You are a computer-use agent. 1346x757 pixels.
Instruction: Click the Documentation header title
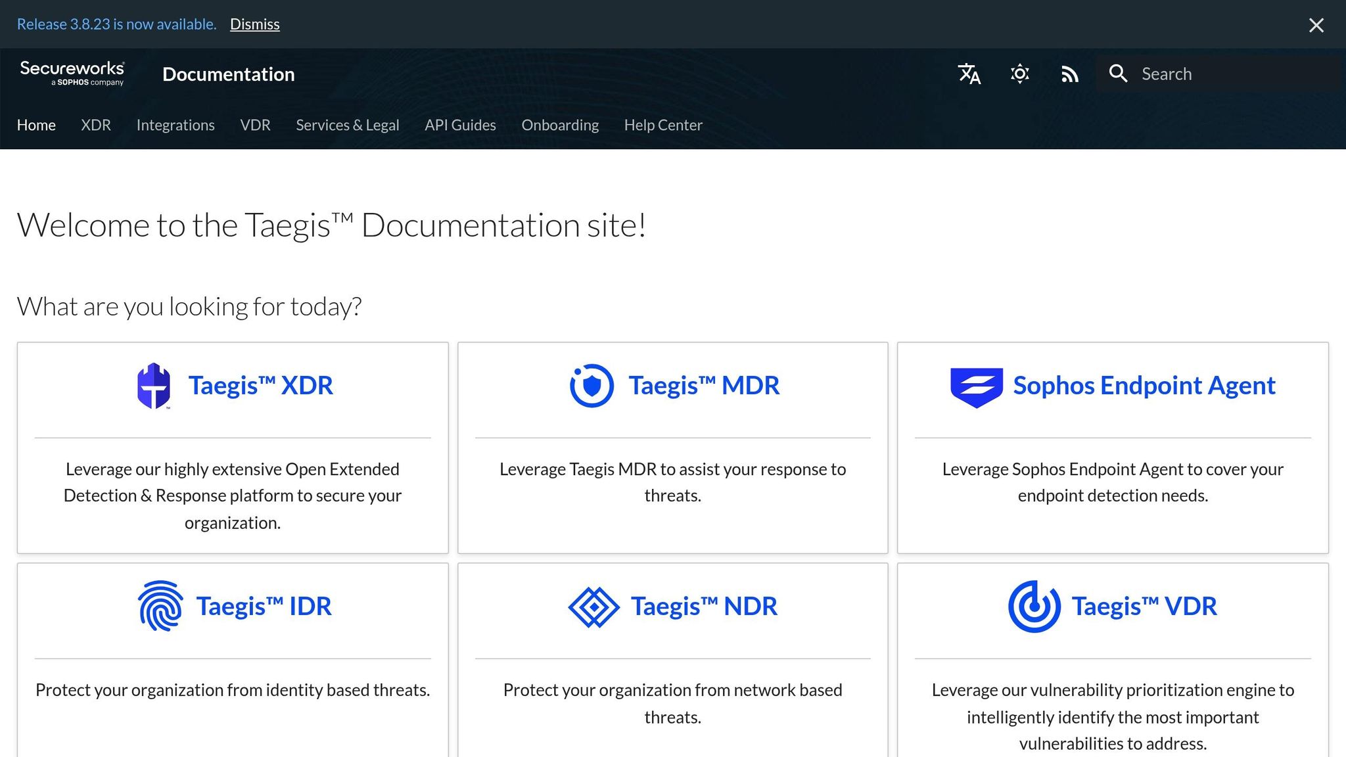[x=229, y=74]
